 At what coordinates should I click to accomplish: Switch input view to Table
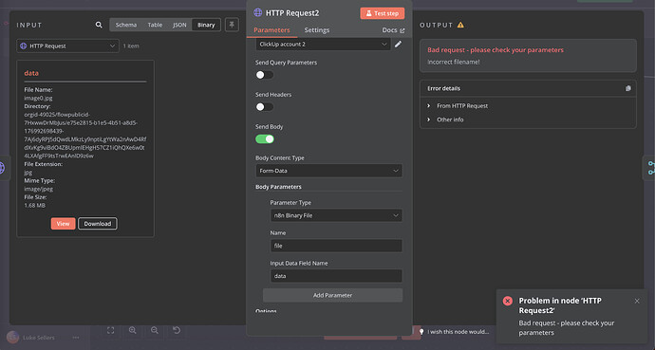click(155, 25)
